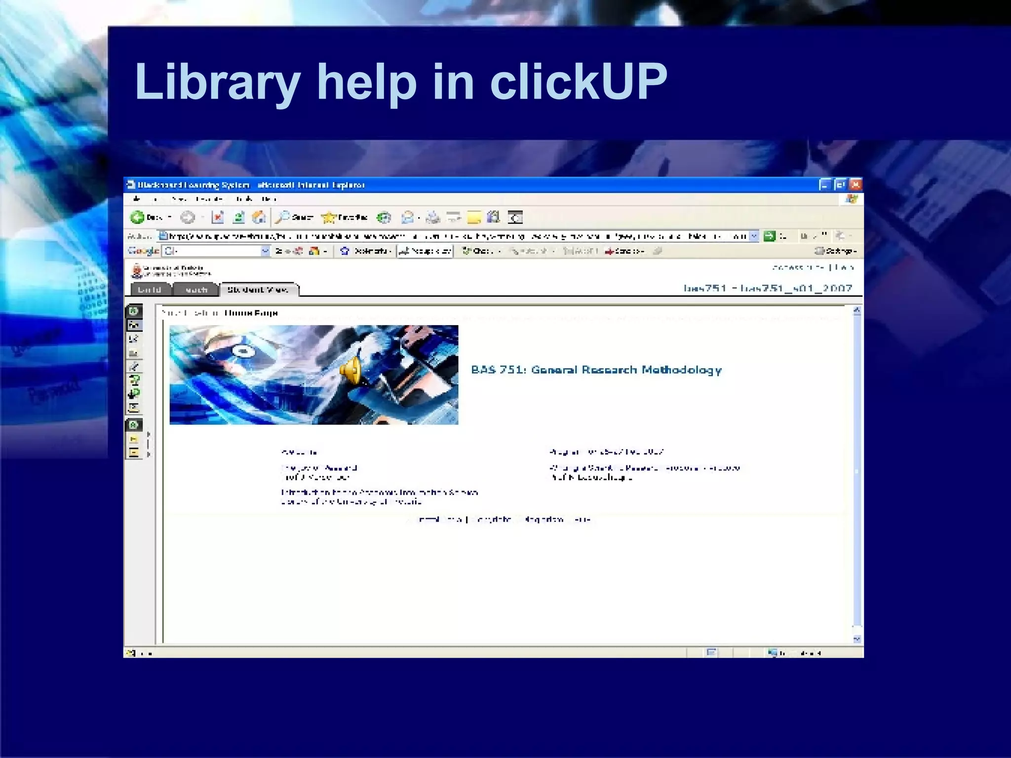The image size is (1011, 758).
Task: Open the Welcome link
Action: [299, 452]
